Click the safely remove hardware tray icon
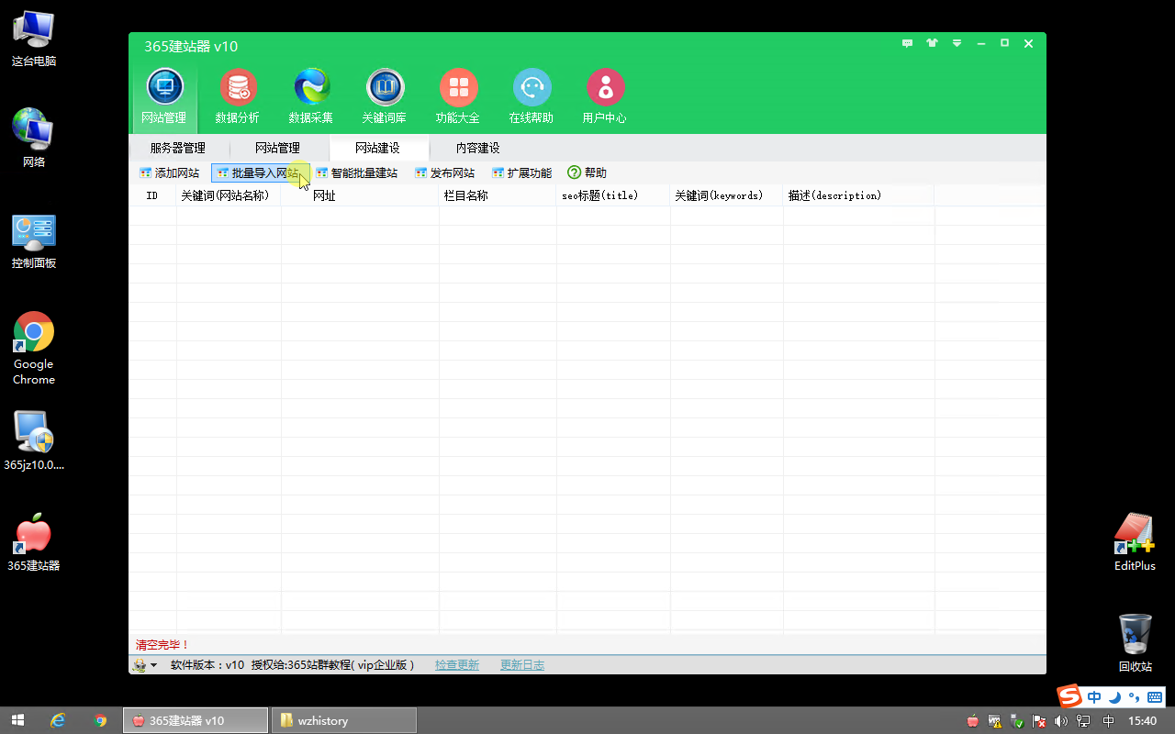This screenshot has height=734, width=1175. pyautogui.click(x=1017, y=721)
